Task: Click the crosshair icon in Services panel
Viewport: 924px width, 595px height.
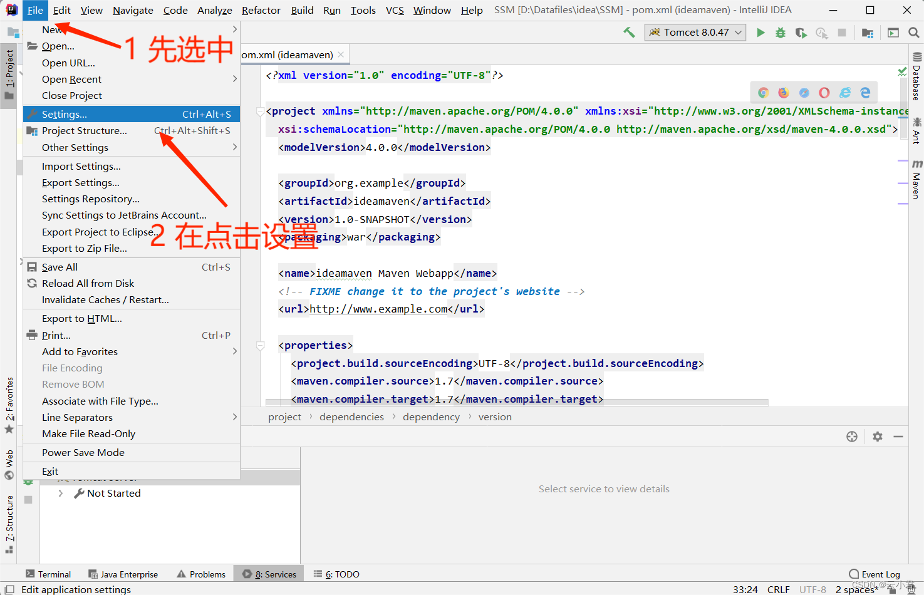Action: (x=852, y=437)
